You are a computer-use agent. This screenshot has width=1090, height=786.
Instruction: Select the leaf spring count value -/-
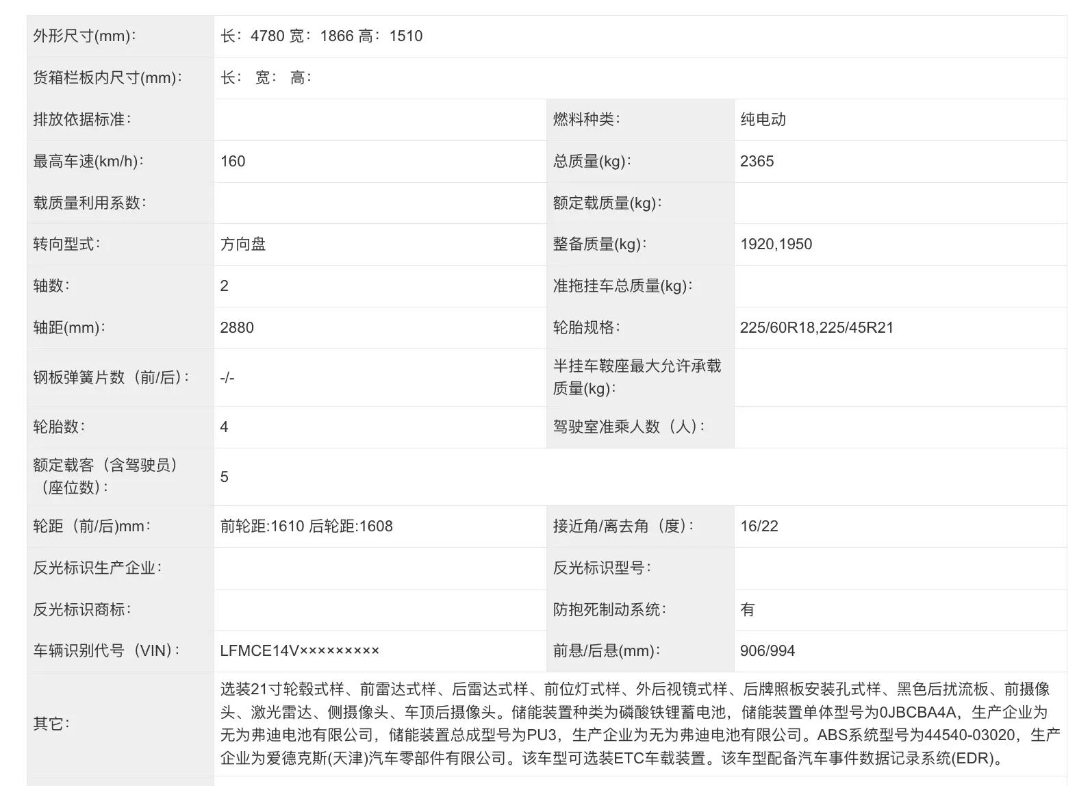(227, 378)
